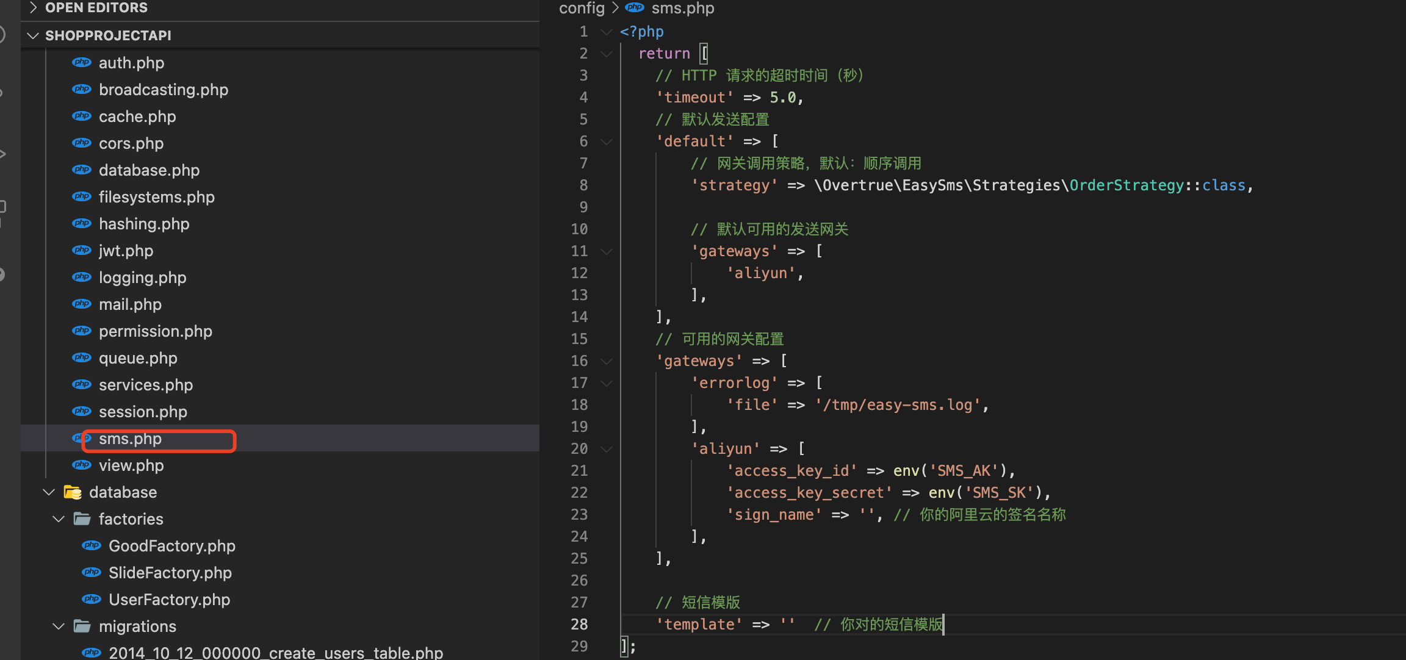This screenshot has width=1406, height=660.
Task: Open jwt.php file
Action: (126, 251)
